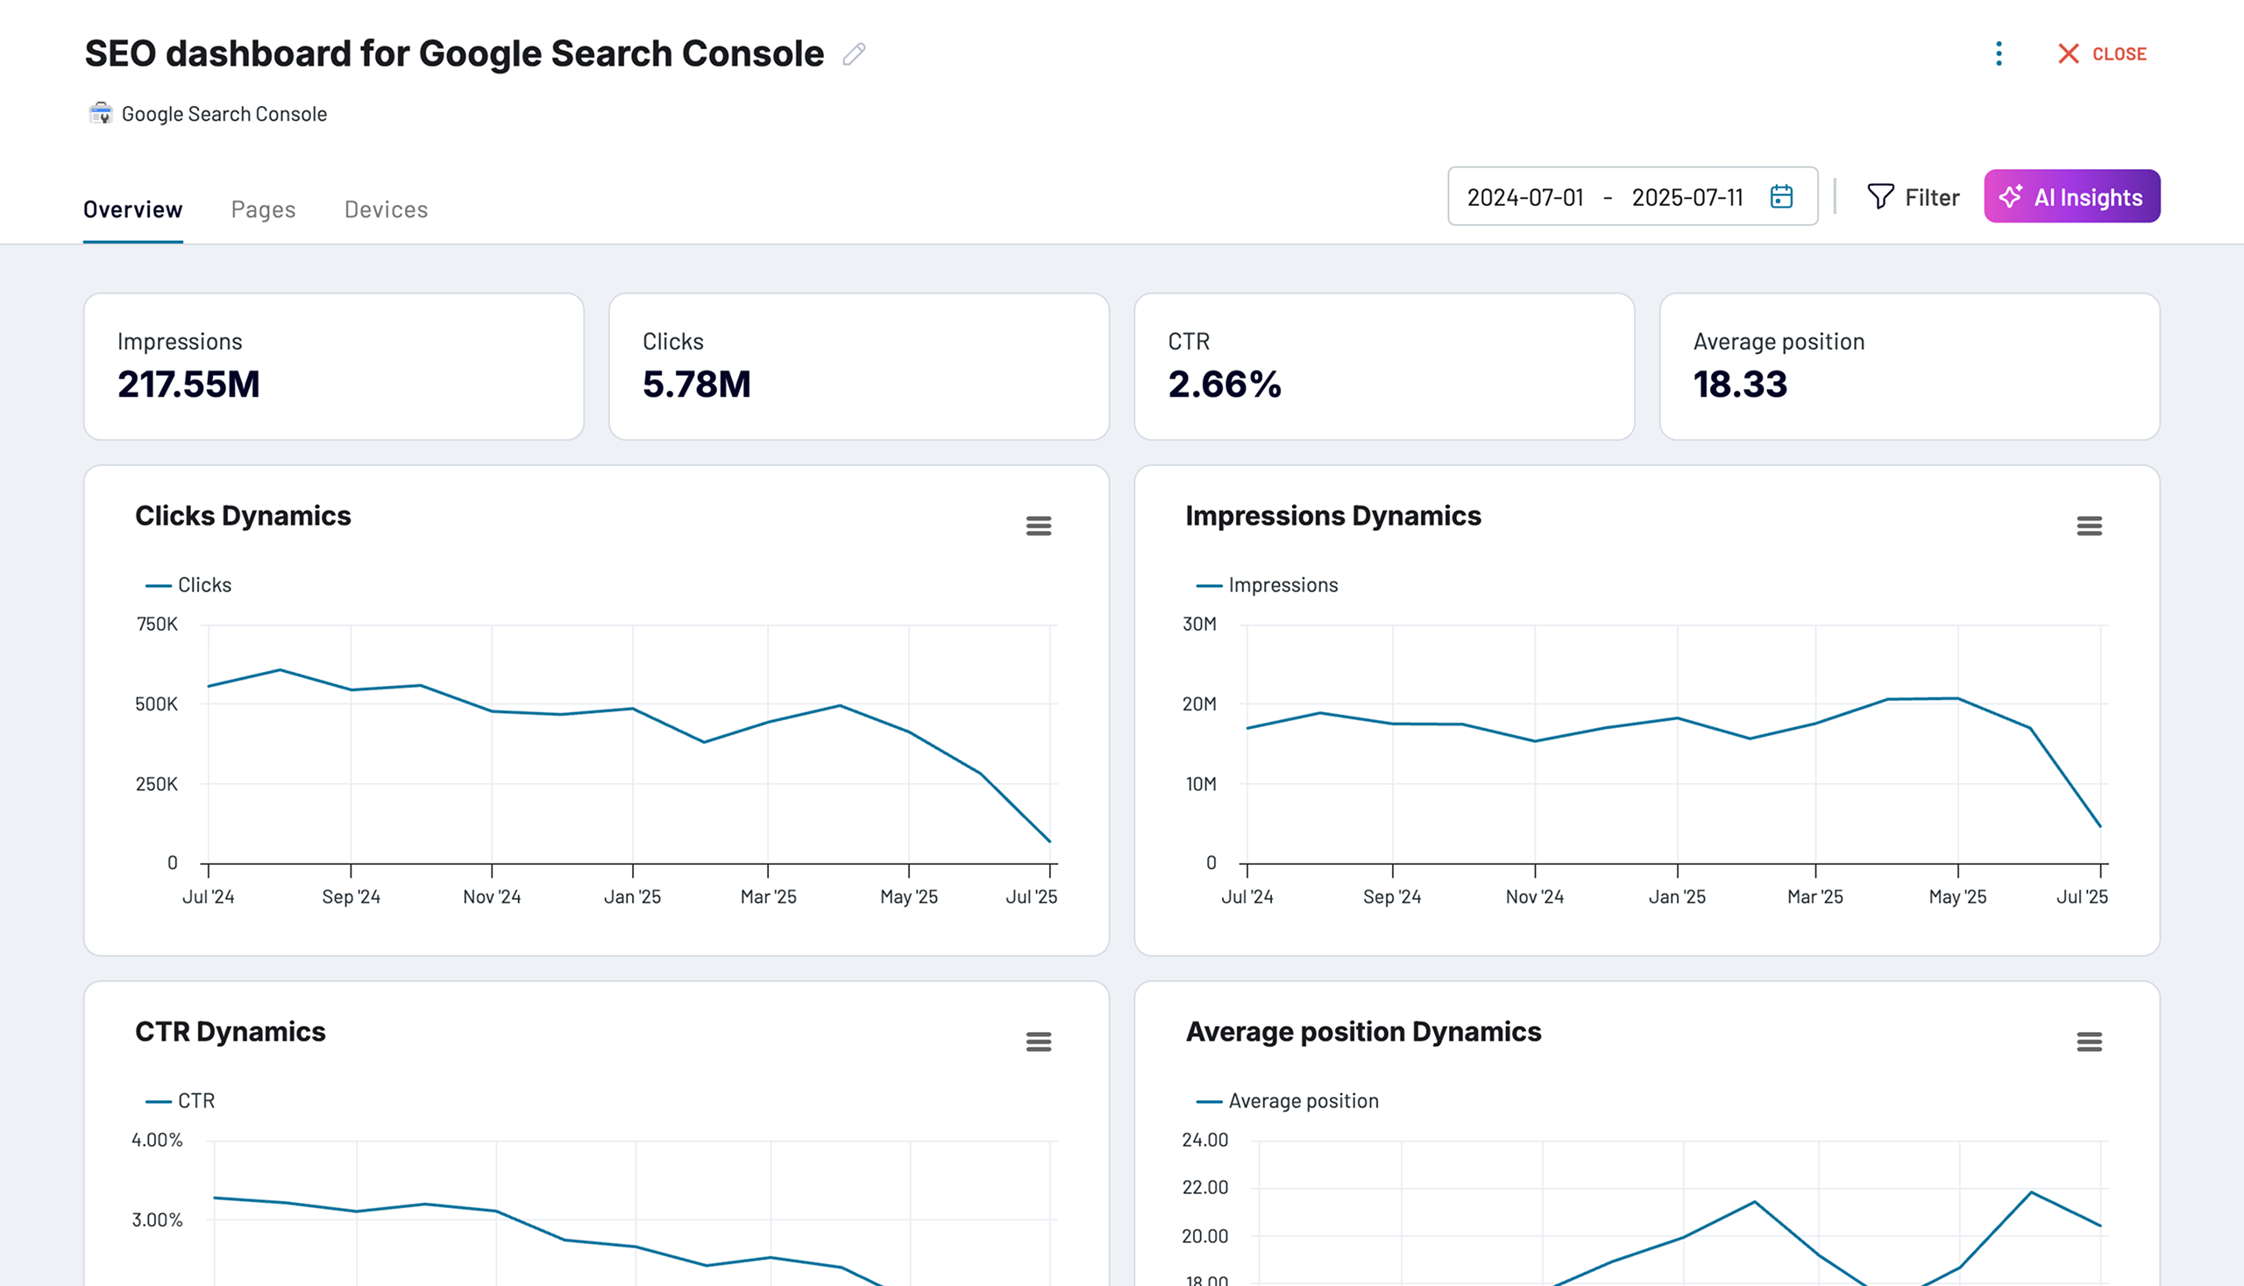
Task: Switch to the Pages tab
Action: coord(263,209)
